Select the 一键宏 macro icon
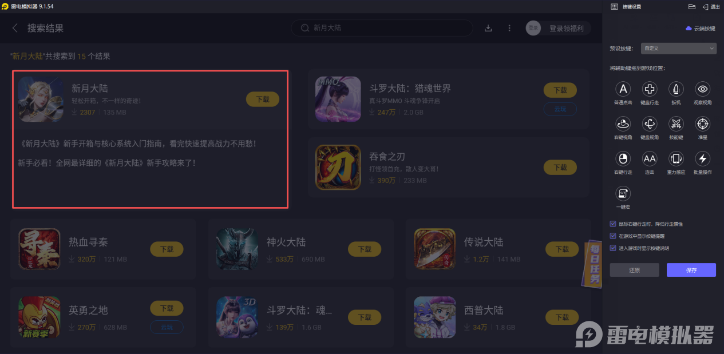Screen dimensions: 724x354 tap(623, 193)
